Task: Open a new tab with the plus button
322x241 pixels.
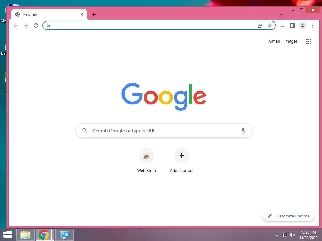Action: click(94, 14)
